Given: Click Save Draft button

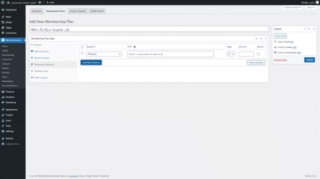Looking at the screenshot, I should [280, 36].
